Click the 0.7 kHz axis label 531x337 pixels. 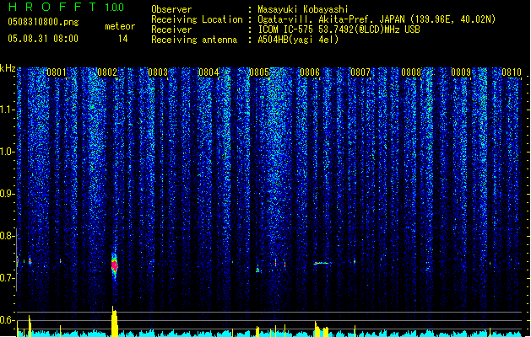pyautogui.click(x=6, y=278)
